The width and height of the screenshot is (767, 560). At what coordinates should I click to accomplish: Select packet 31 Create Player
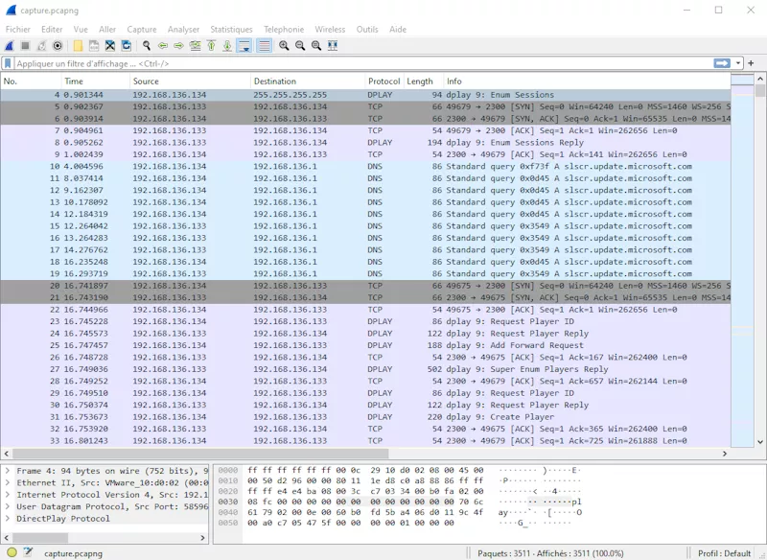pyautogui.click(x=365, y=417)
